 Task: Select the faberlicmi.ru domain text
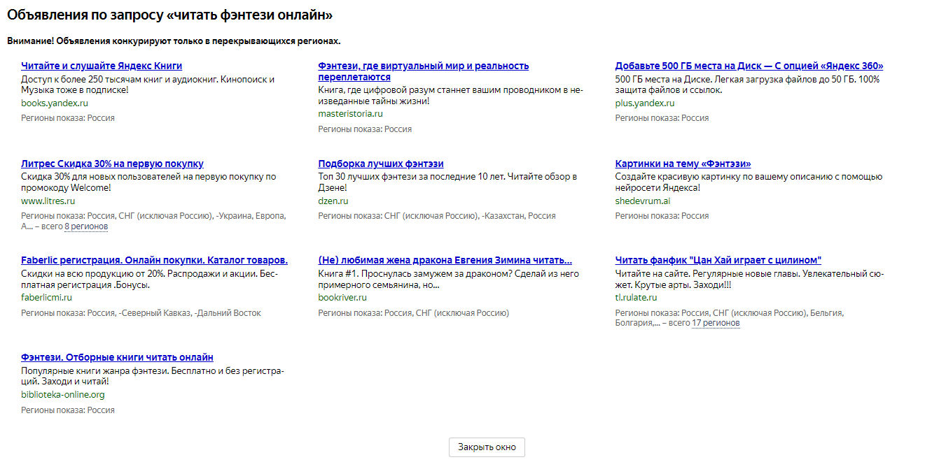pos(46,298)
